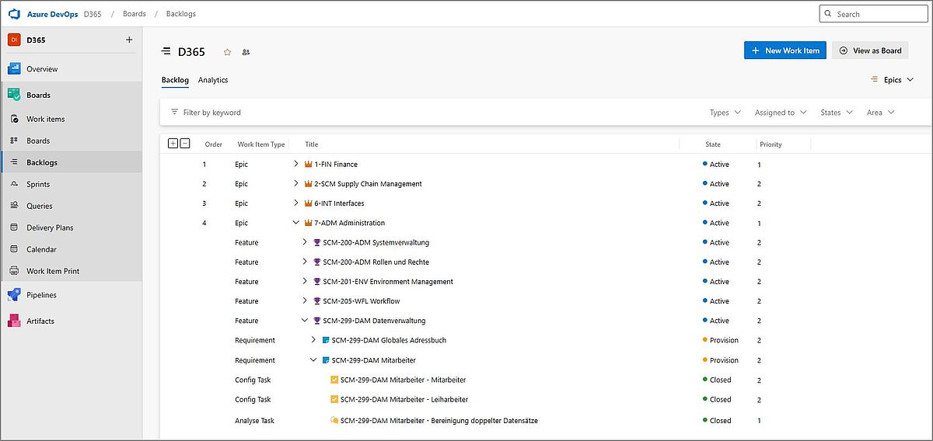Switch to the Backlog tab
Image resolution: width=933 pixels, height=441 pixels.
(x=175, y=80)
